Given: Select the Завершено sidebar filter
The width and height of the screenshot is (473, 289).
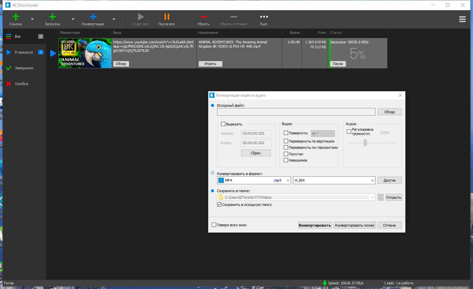Looking at the screenshot, I should tap(24, 68).
